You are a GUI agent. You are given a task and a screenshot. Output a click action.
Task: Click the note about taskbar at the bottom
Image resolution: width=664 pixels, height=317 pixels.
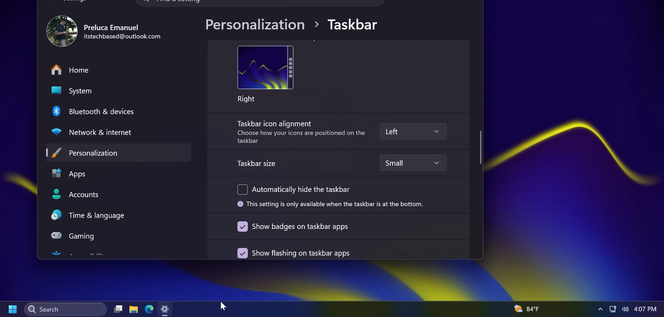[335, 204]
